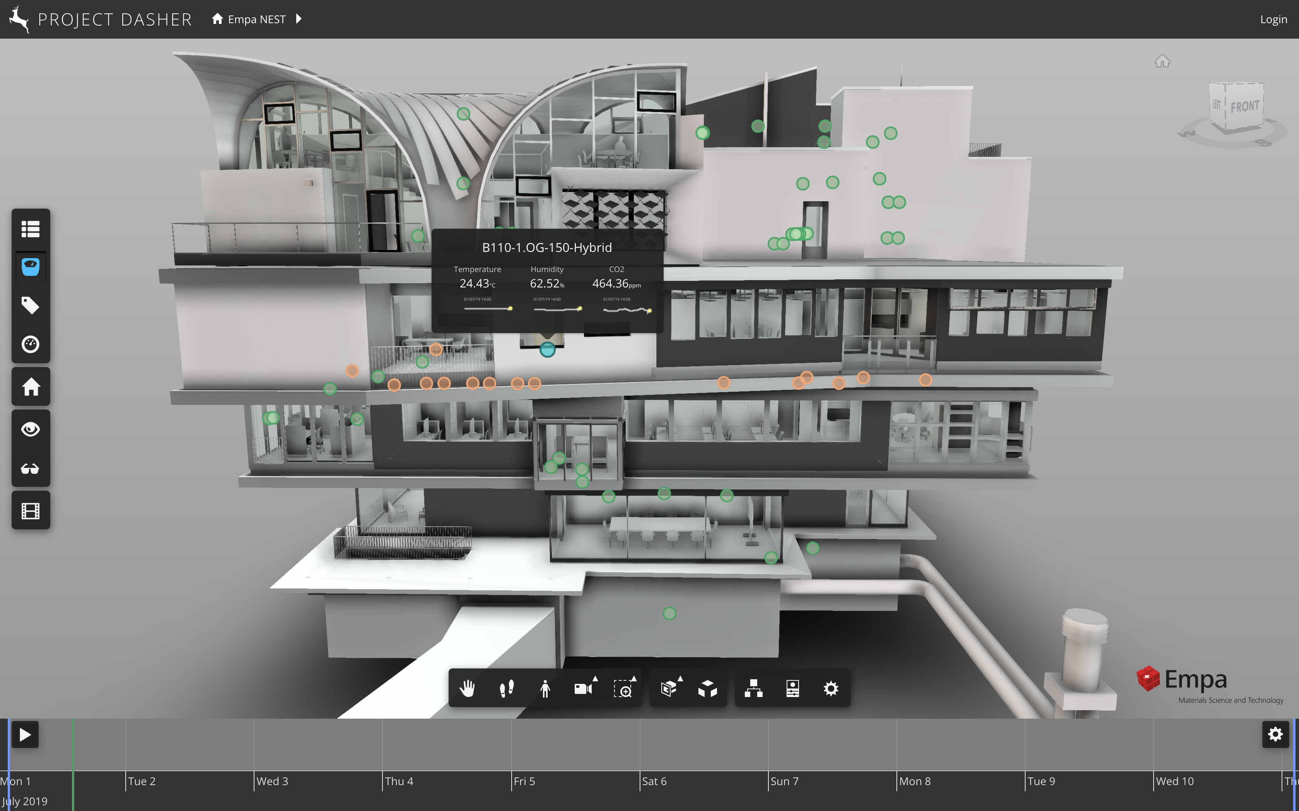1299x811 pixels.
Task: Click the FRONT face of view cube
Action: click(1244, 107)
